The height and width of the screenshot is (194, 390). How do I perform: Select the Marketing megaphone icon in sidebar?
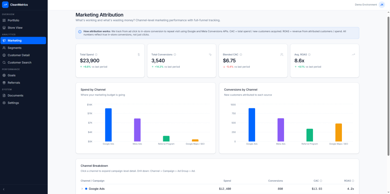[x=4, y=40]
